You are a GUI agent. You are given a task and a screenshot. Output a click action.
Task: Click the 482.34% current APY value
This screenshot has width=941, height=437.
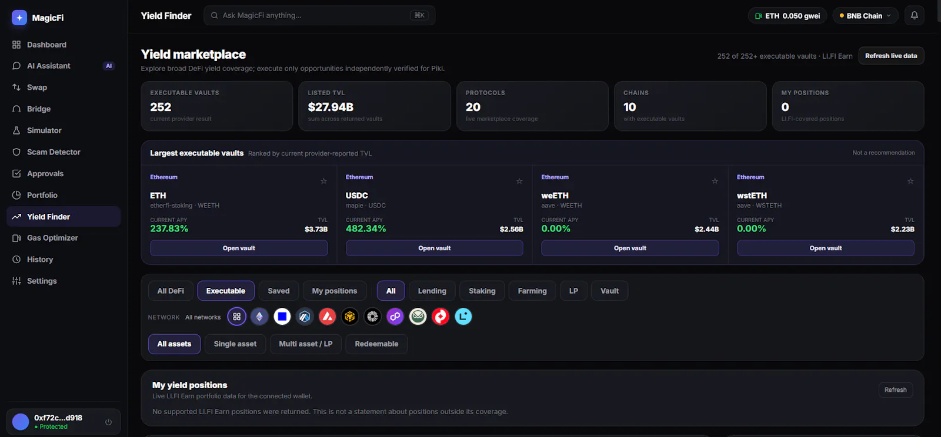(366, 228)
